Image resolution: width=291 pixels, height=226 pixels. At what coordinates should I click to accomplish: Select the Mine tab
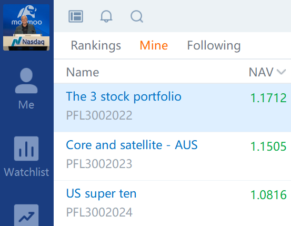(154, 45)
